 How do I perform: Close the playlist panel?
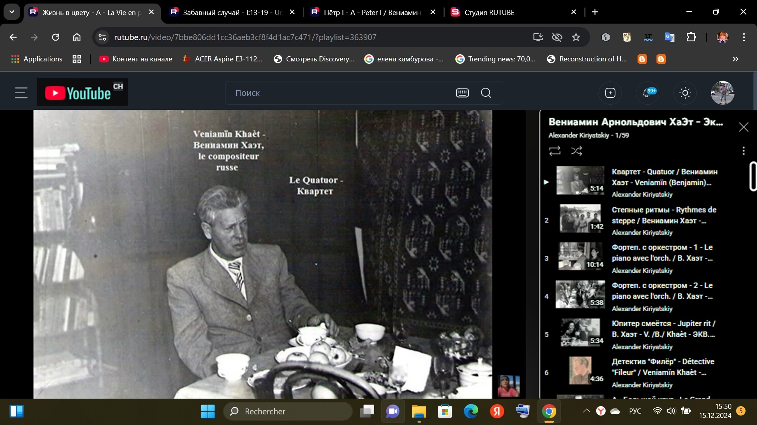point(744,127)
